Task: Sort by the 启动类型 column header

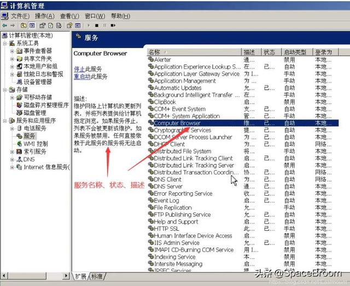Action: tap(297, 52)
